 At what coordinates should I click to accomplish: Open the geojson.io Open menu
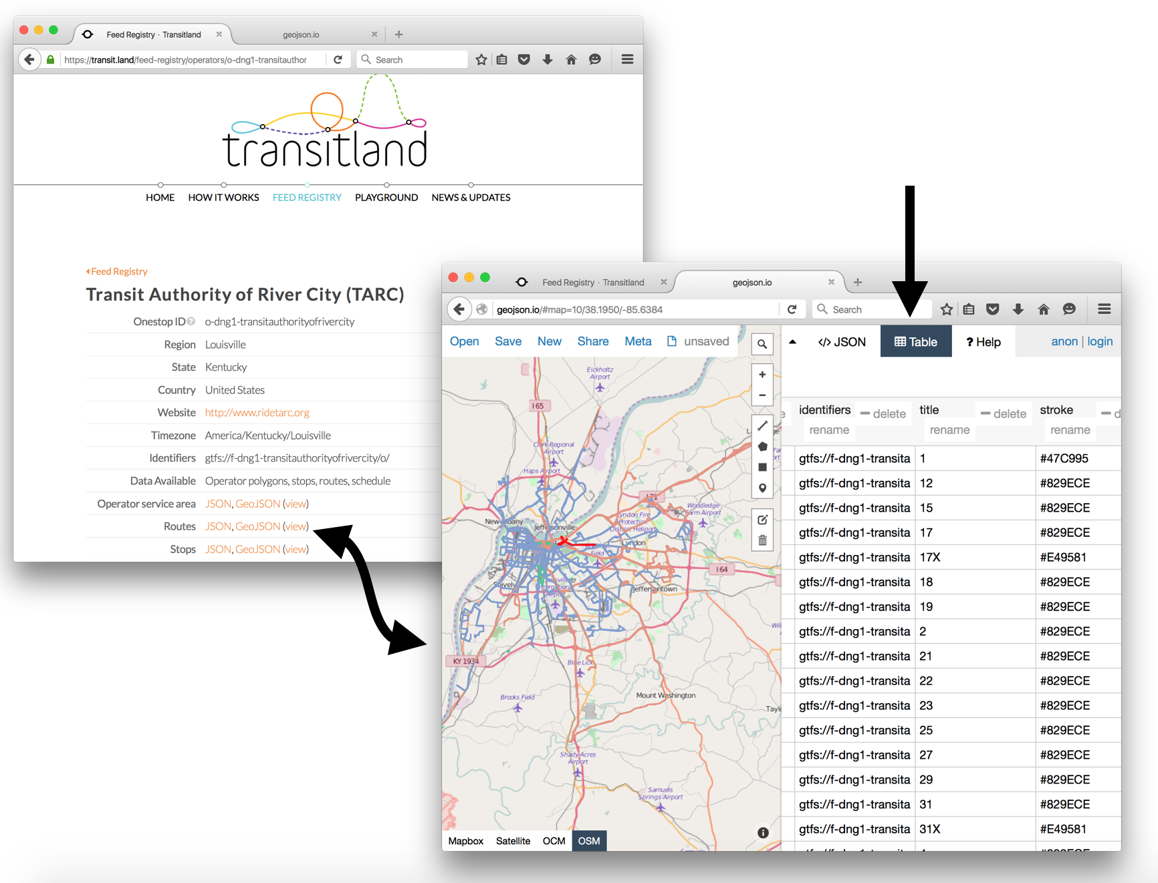pyautogui.click(x=464, y=341)
